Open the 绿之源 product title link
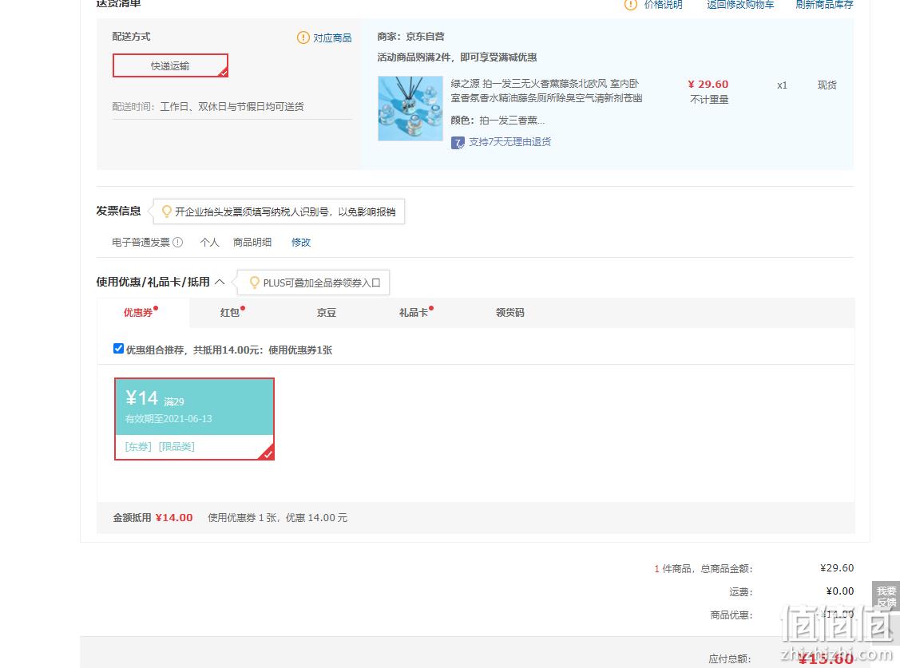This screenshot has width=900, height=668. [546, 91]
